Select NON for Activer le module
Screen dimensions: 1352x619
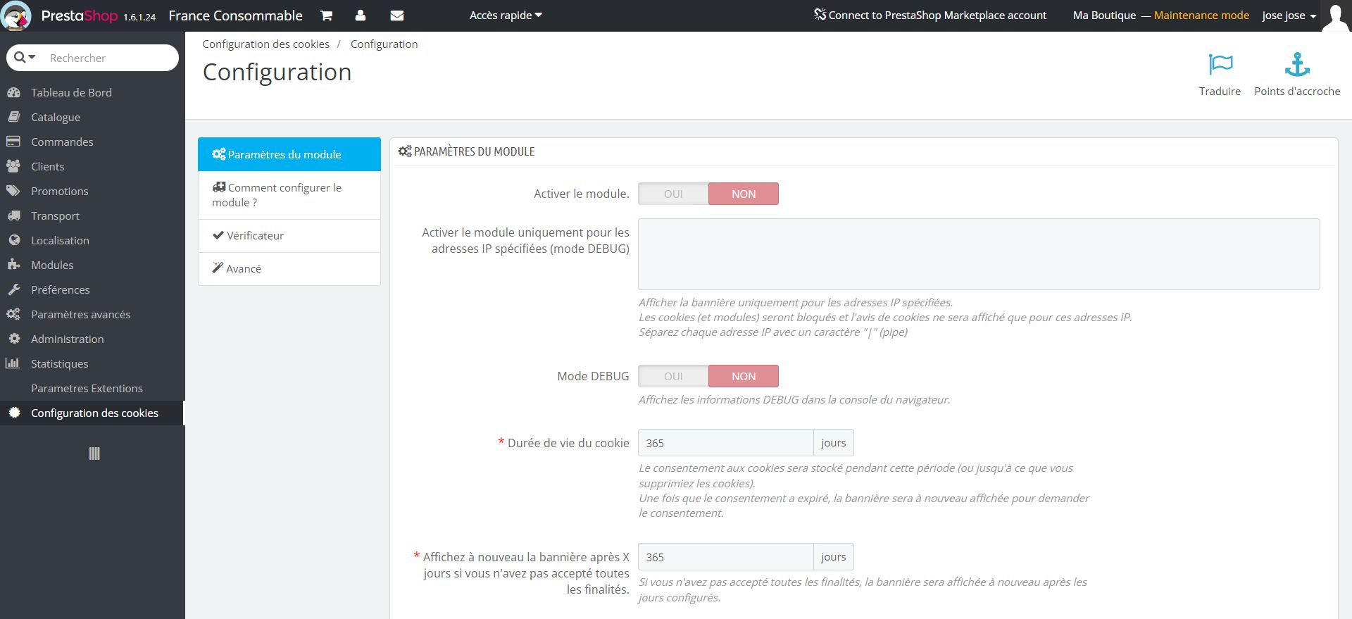pyautogui.click(x=744, y=194)
